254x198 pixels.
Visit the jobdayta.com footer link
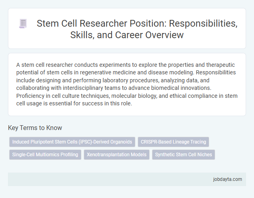[x=227, y=179]
